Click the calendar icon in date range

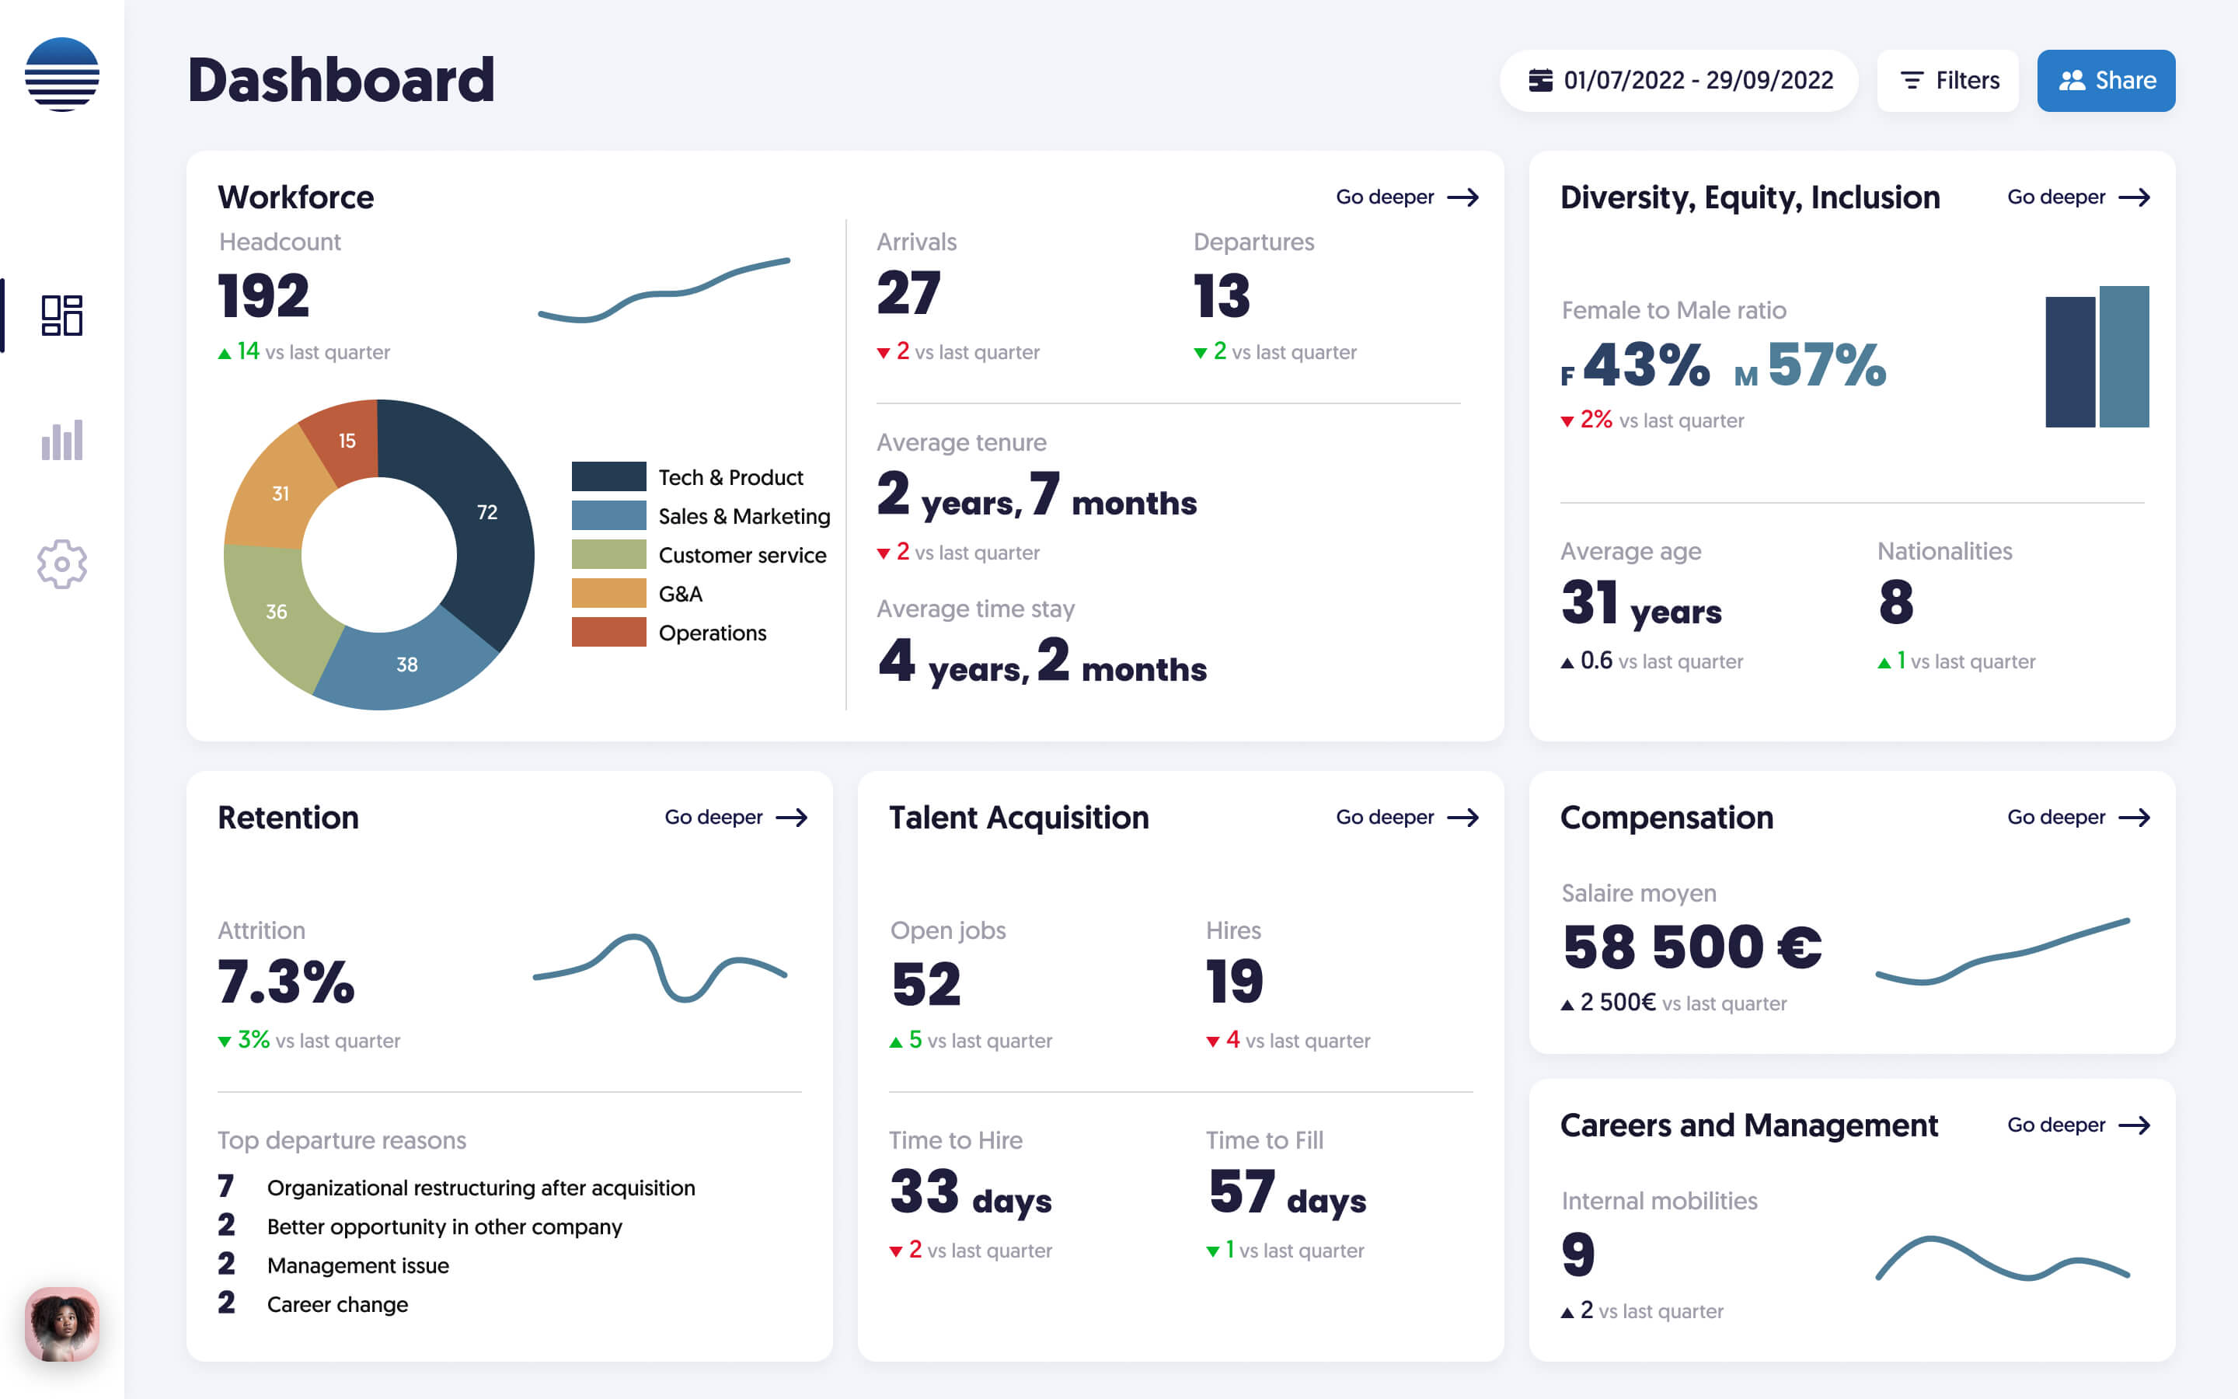click(1539, 81)
